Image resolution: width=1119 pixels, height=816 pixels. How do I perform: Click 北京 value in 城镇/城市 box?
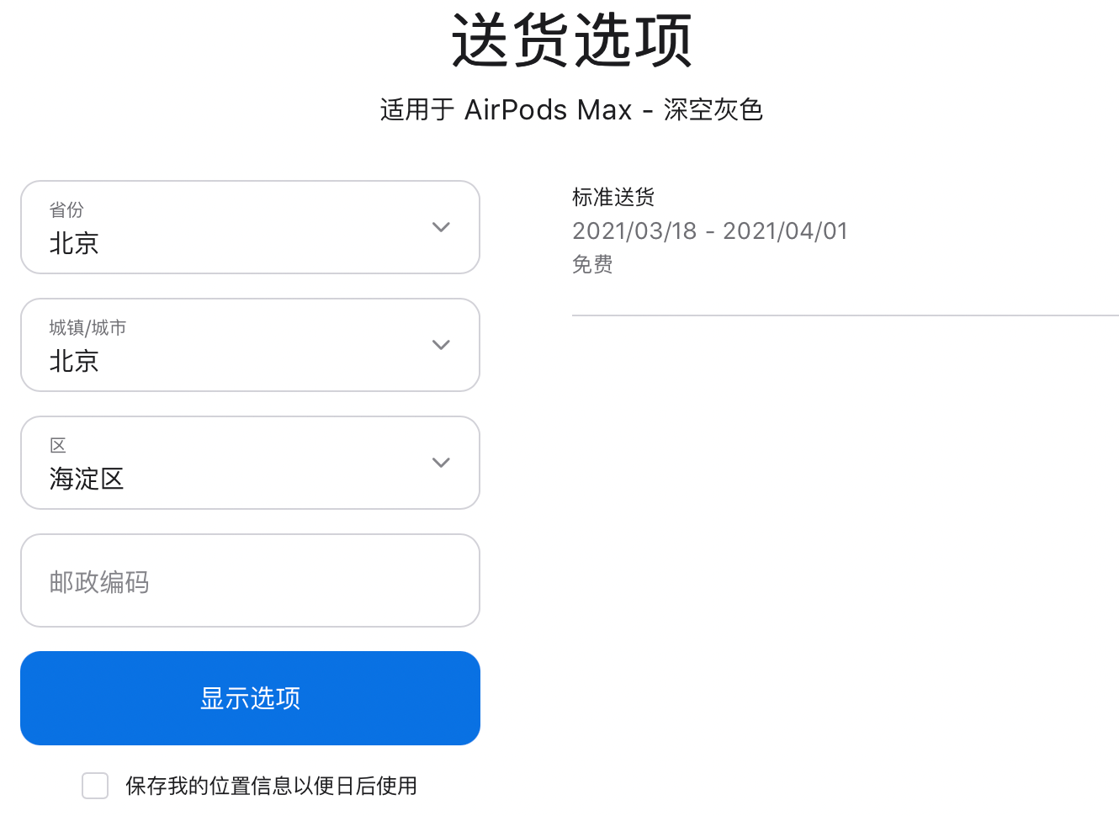coord(74,361)
